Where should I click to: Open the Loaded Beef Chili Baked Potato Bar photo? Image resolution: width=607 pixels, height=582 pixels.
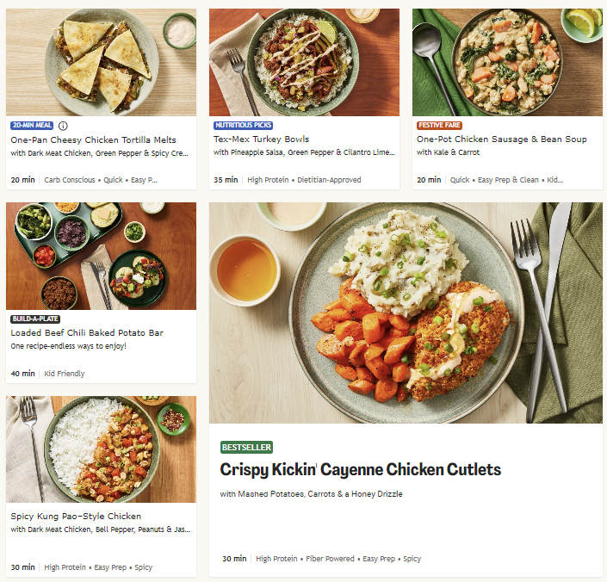click(101, 256)
